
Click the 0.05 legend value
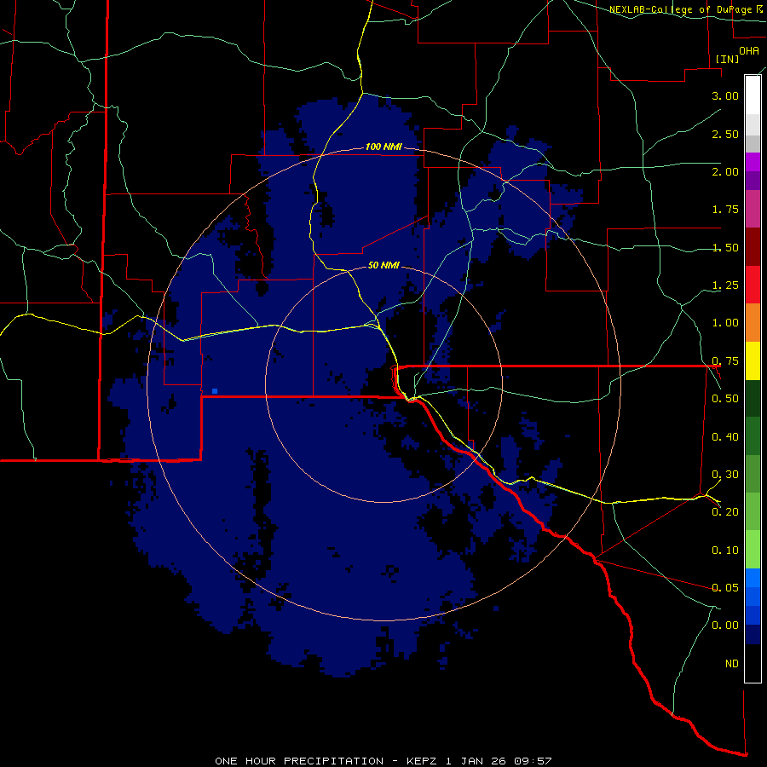pyautogui.click(x=725, y=587)
